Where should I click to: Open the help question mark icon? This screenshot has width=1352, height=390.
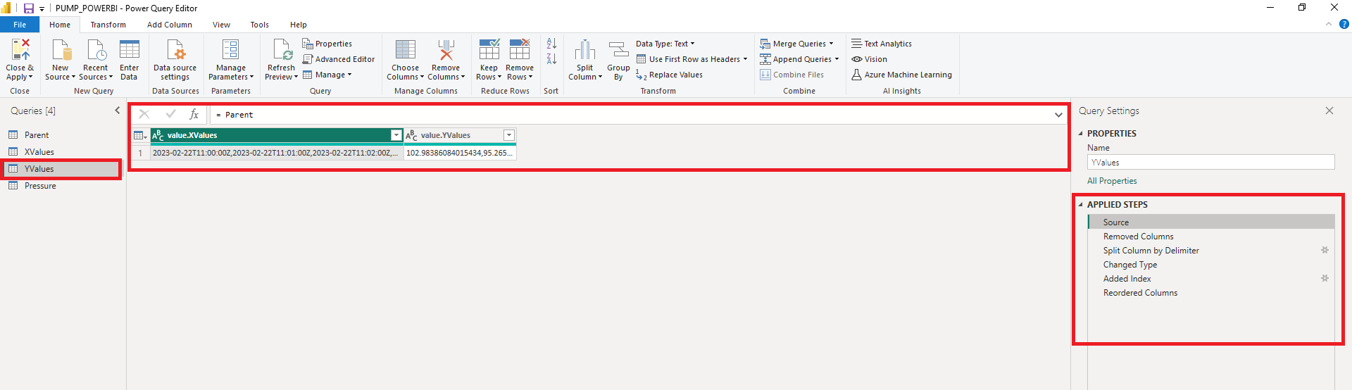click(x=1344, y=24)
